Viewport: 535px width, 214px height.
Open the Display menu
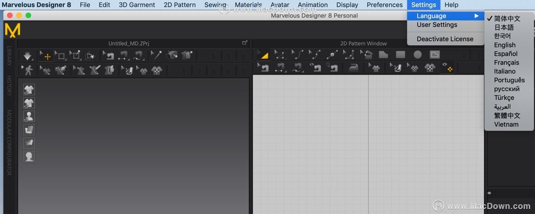(x=347, y=5)
